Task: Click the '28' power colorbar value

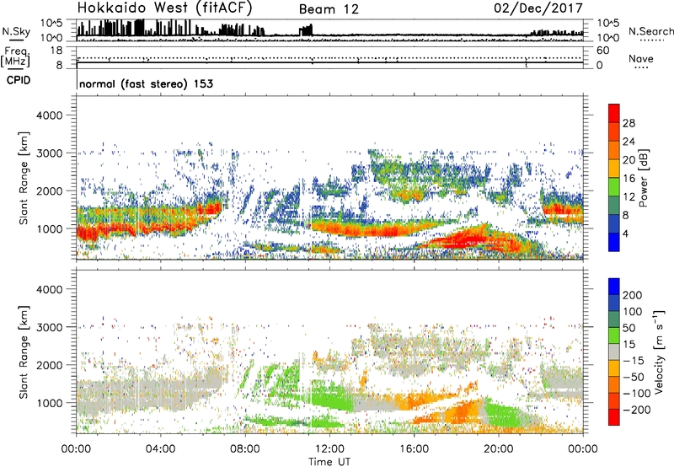Action: coord(629,123)
